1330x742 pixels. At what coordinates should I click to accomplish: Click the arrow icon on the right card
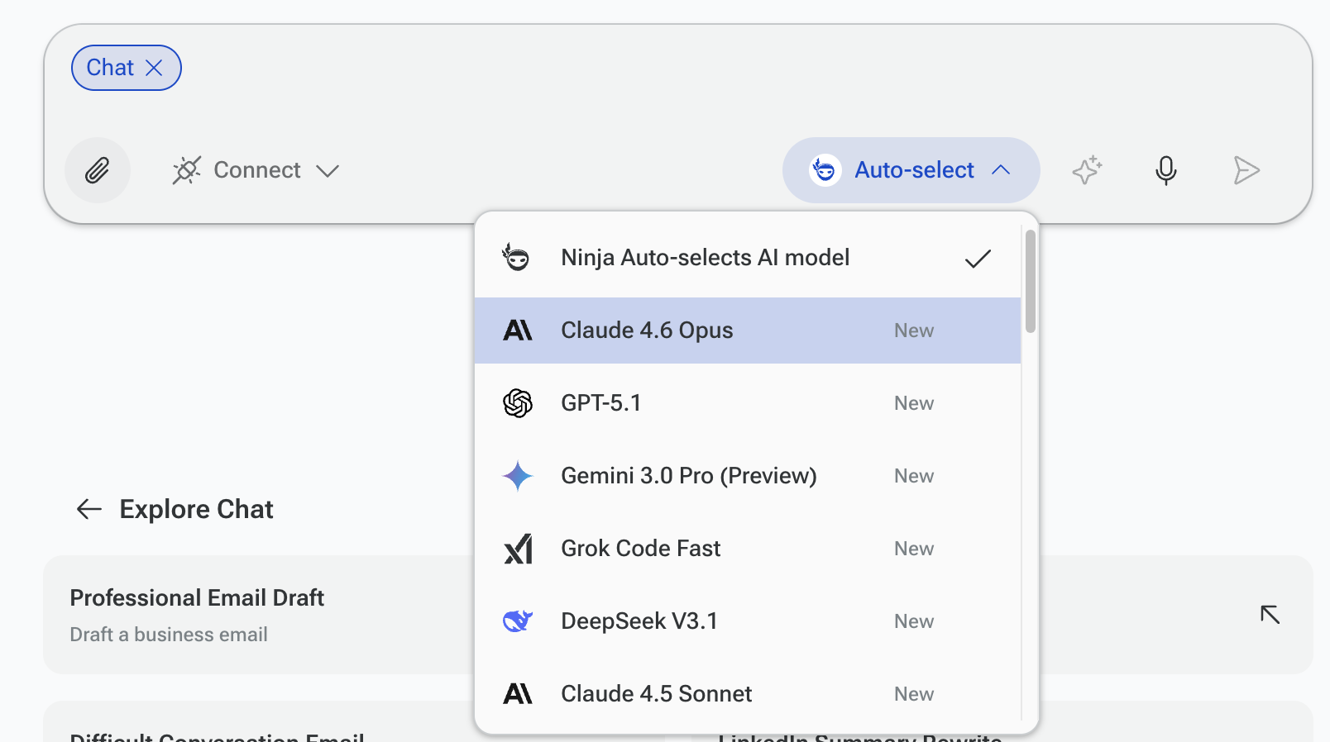[x=1270, y=615]
